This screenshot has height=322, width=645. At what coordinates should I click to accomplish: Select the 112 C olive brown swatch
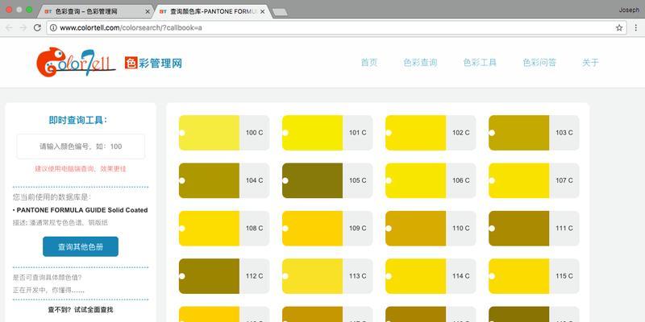click(x=224, y=276)
